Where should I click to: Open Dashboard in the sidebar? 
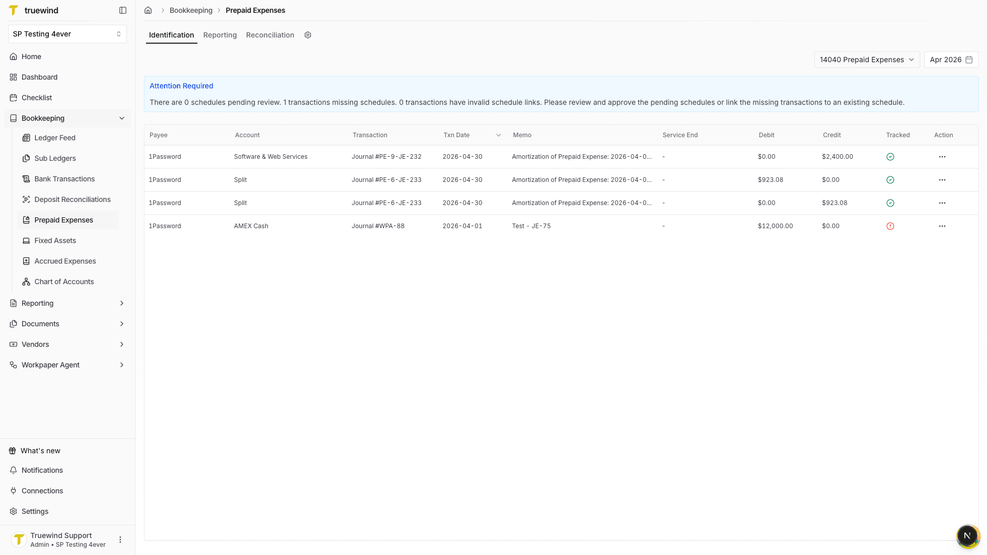click(67, 77)
